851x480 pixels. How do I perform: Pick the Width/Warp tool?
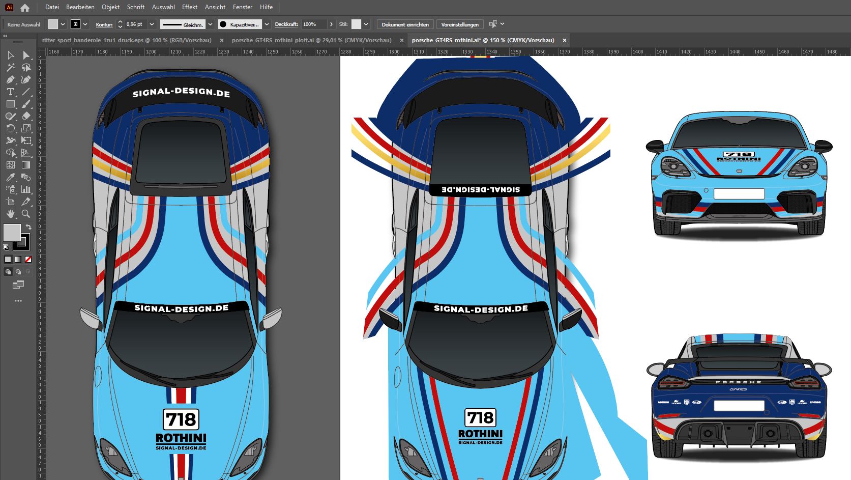[11, 140]
